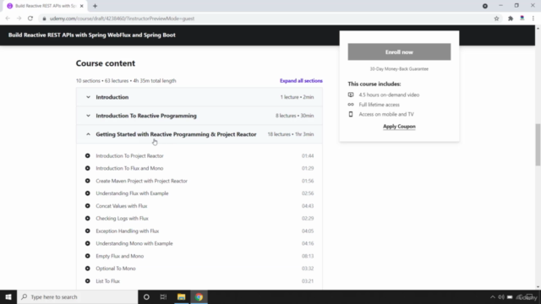The image size is (541, 304).
Task: Click the volume icon in system tray
Action: (x=501, y=297)
